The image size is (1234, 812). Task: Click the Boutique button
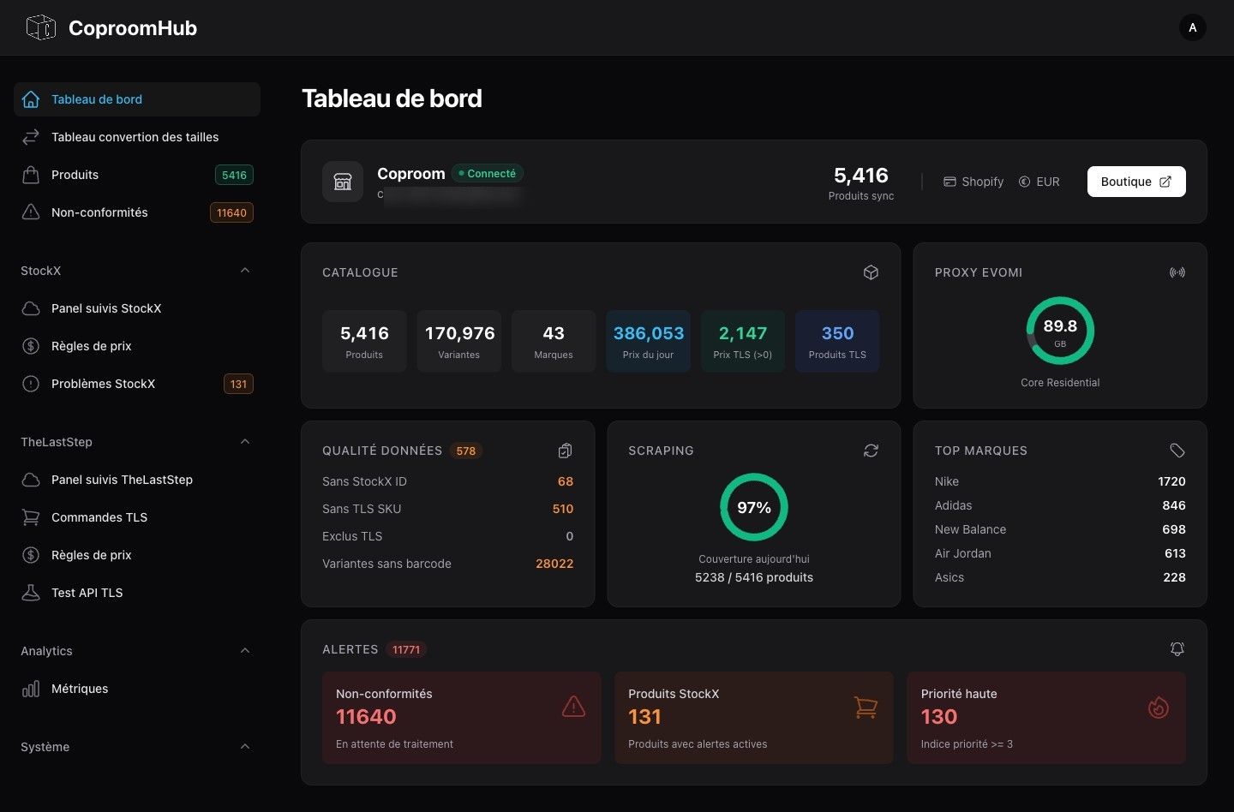[1135, 182]
